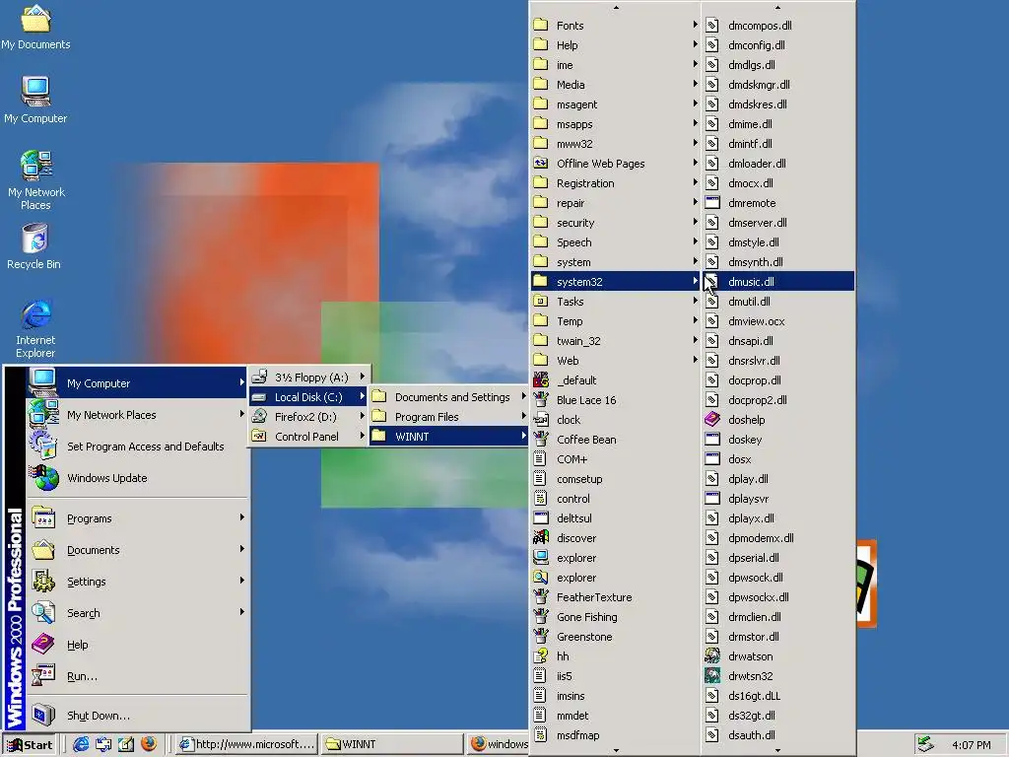The width and height of the screenshot is (1009, 757).
Task: Click the Greenstone bitmap icon
Action: pyautogui.click(x=541, y=636)
